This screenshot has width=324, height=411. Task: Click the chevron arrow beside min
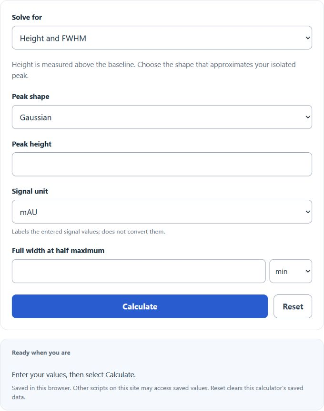tap(308, 271)
